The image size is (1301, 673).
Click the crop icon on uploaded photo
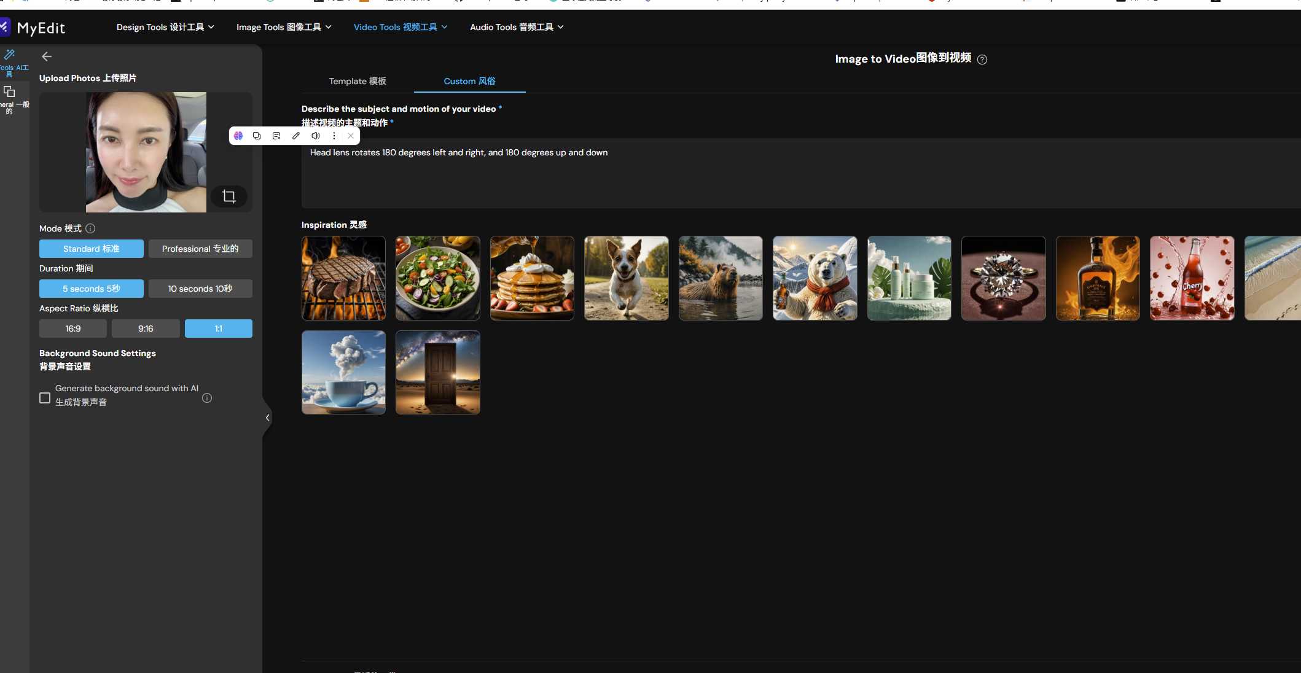point(229,196)
